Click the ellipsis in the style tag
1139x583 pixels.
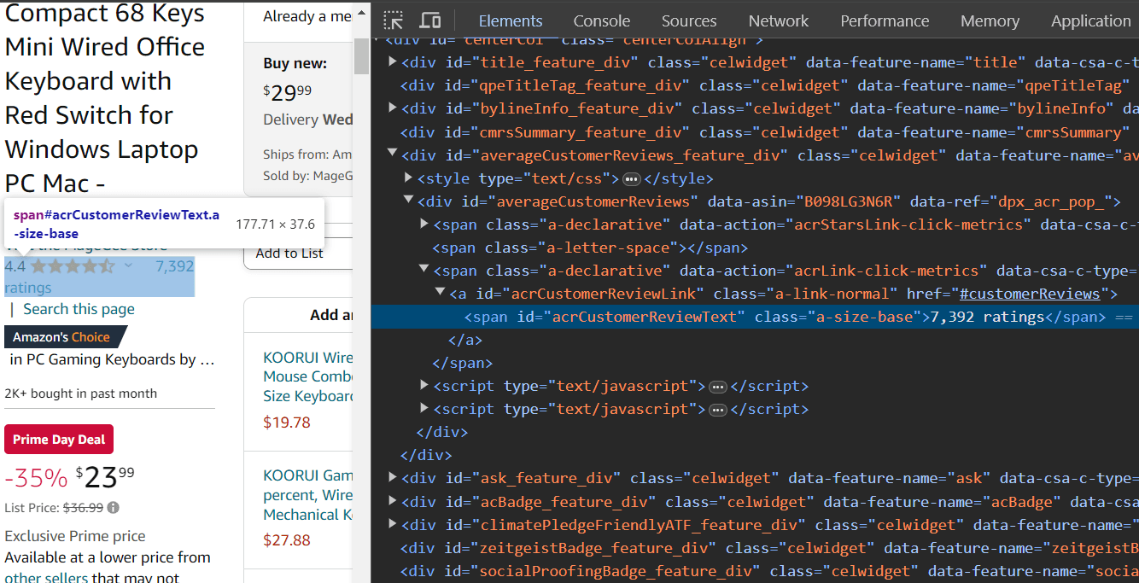click(x=632, y=178)
